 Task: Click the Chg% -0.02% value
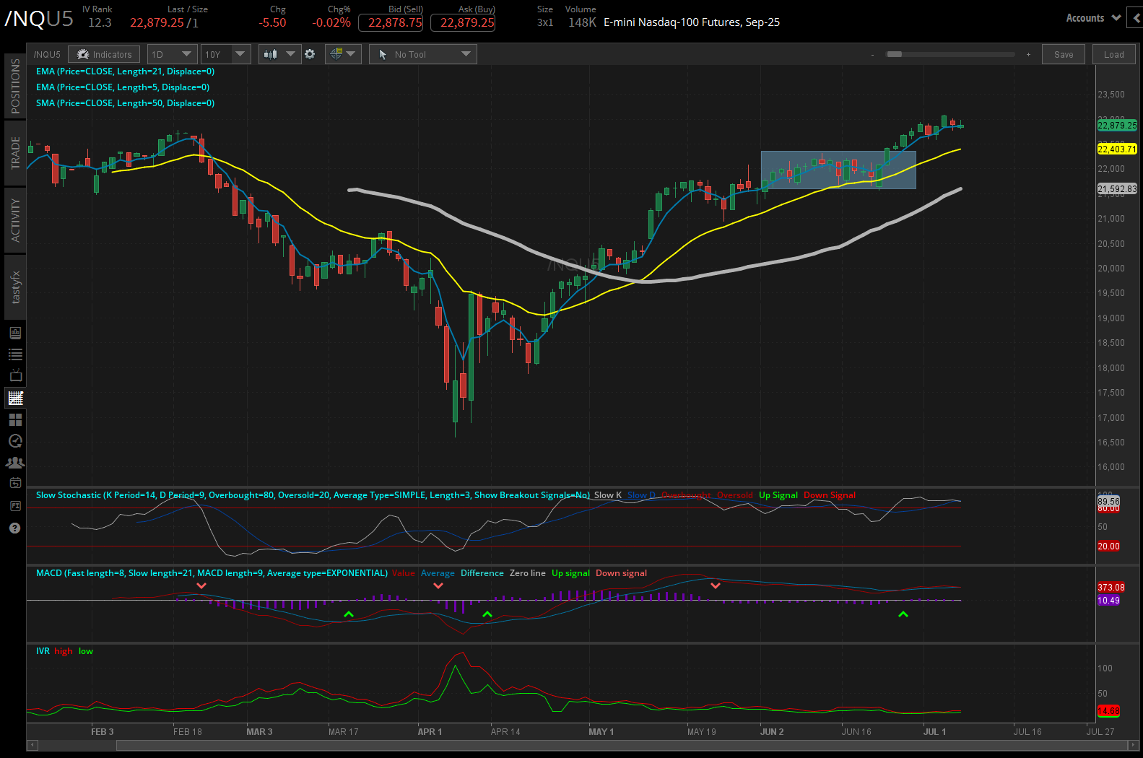(331, 23)
